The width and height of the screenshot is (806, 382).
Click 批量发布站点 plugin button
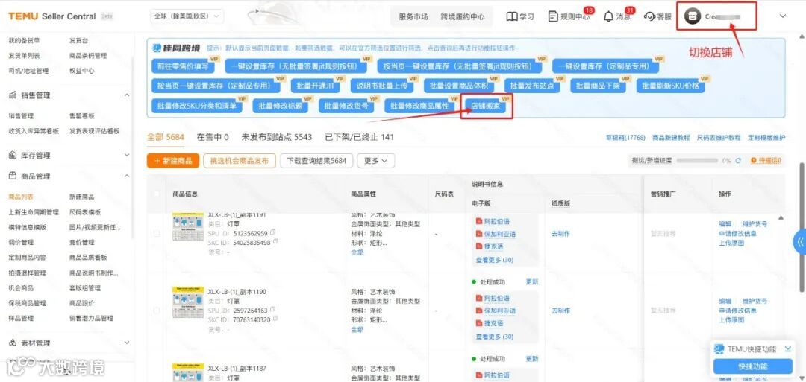click(533, 86)
